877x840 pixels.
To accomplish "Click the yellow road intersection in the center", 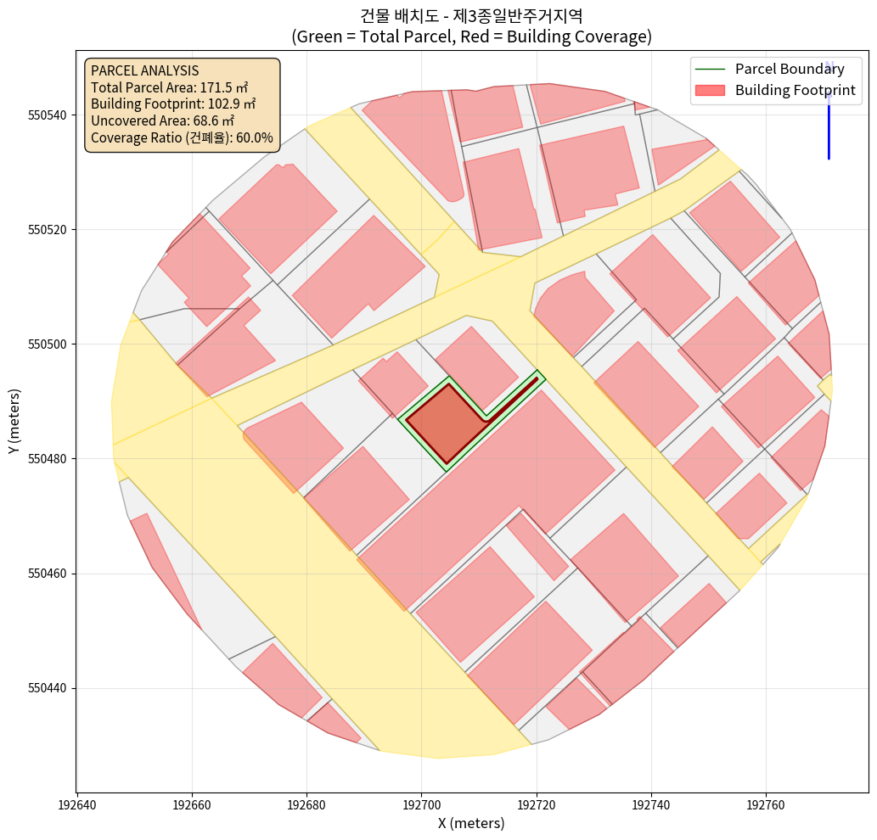I will (484, 280).
